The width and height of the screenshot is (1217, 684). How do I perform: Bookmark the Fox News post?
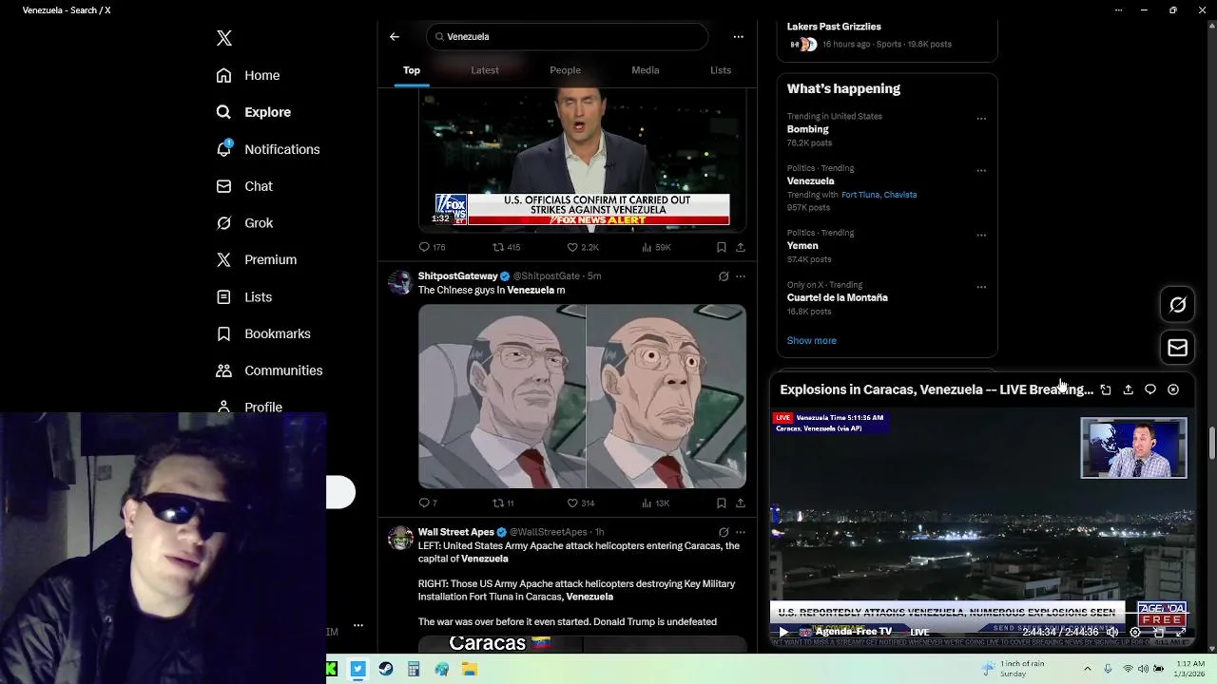point(722,247)
